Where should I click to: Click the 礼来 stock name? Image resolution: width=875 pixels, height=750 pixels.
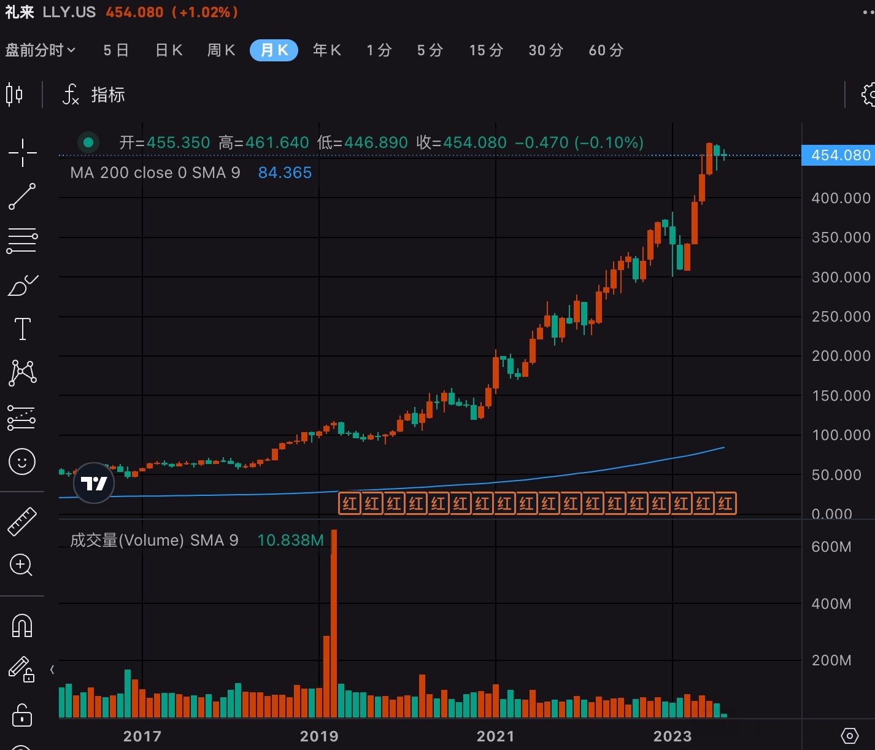20,12
